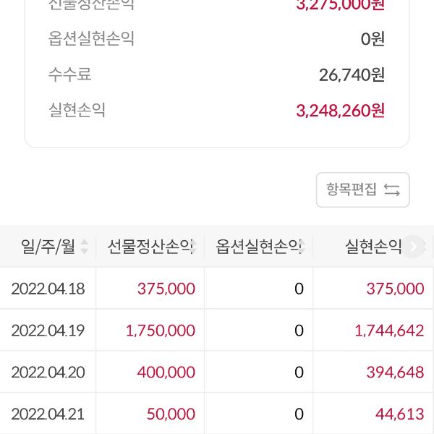Image resolution: width=434 pixels, height=434 pixels.
Task: Toggle the sort arrows beside 일/주/월
Action: 85,247
